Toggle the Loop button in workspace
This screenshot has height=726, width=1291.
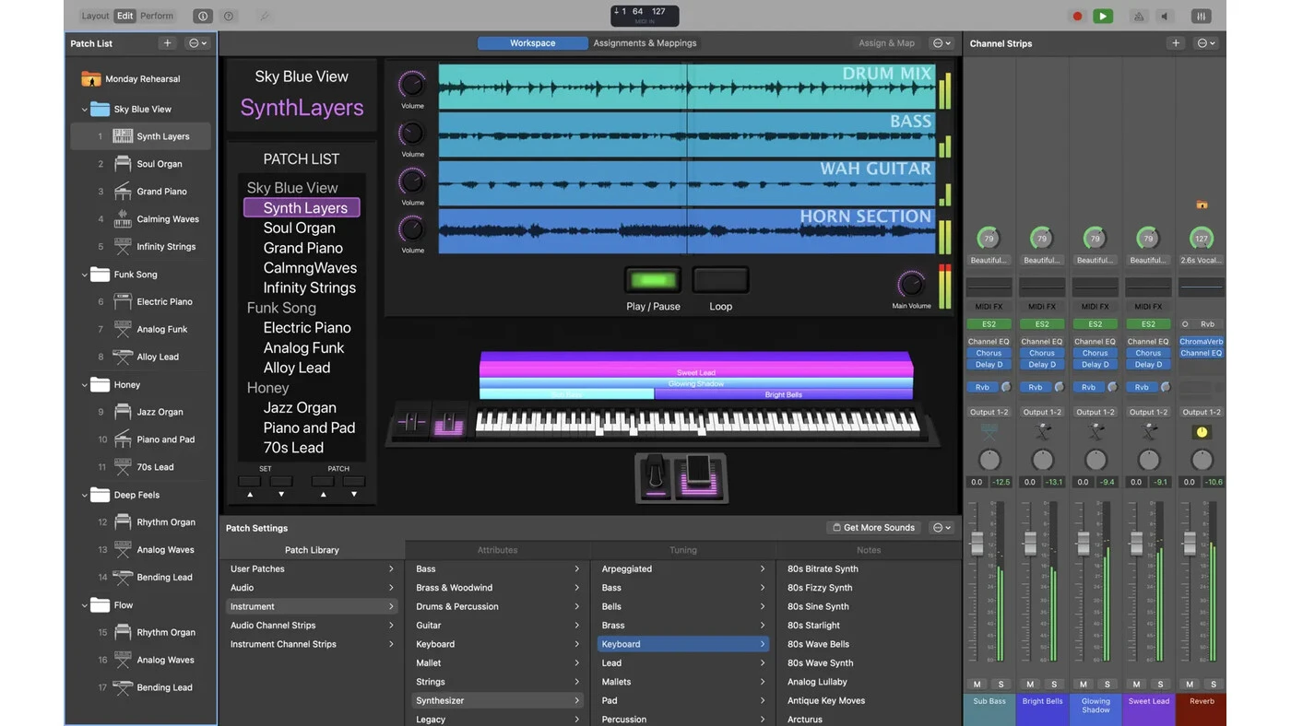[720, 280]
